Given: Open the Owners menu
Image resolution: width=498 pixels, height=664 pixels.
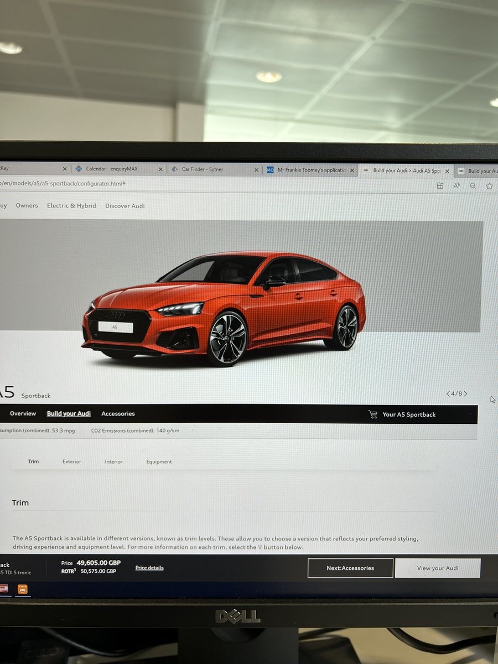Looking at the screenshot, I should coord(27,205).
